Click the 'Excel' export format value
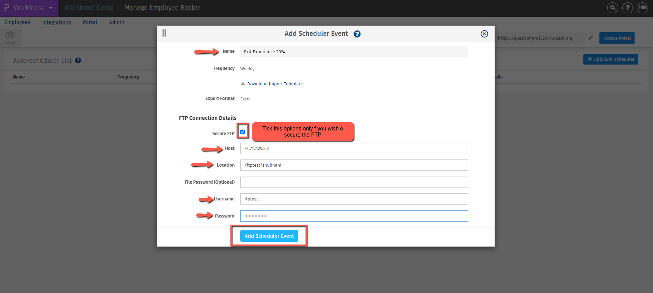The width and height of the screenshot is (653, 293). pyautogui.click(x=245, y=99)
